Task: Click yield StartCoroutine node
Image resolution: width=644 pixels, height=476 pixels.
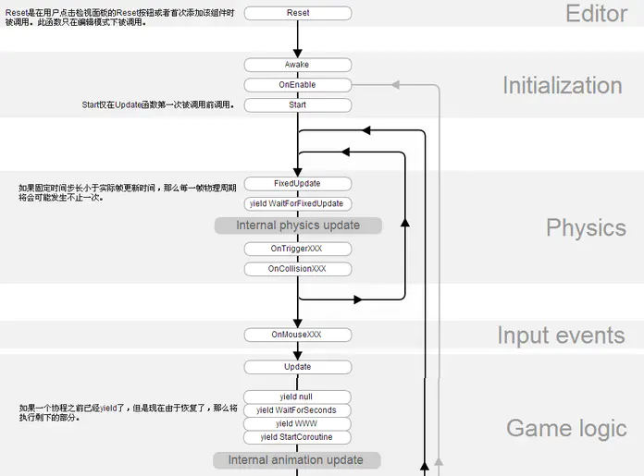Action: pyautogui.click(x=297, y=437)
